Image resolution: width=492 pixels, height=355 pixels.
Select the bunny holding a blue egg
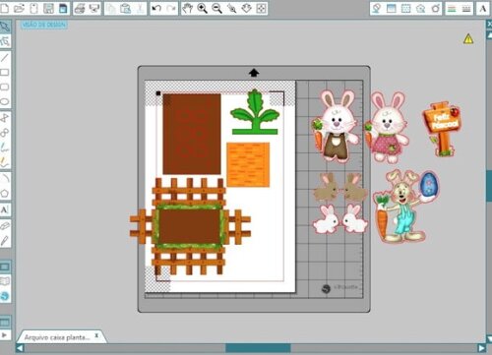405,206
